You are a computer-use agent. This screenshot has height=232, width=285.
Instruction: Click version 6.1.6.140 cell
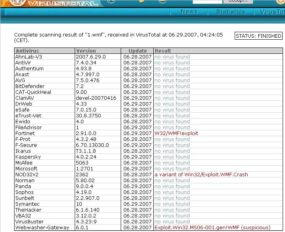(88, 210)
